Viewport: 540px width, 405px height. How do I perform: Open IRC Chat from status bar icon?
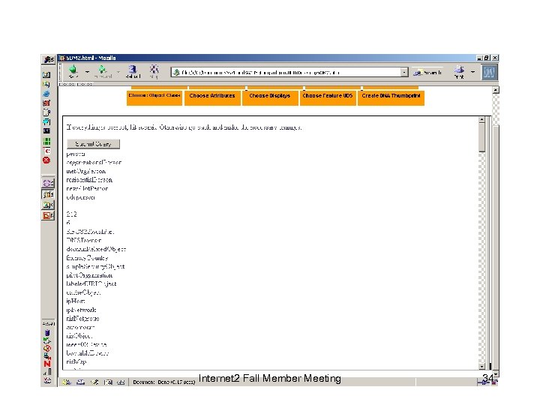[121, 382]
